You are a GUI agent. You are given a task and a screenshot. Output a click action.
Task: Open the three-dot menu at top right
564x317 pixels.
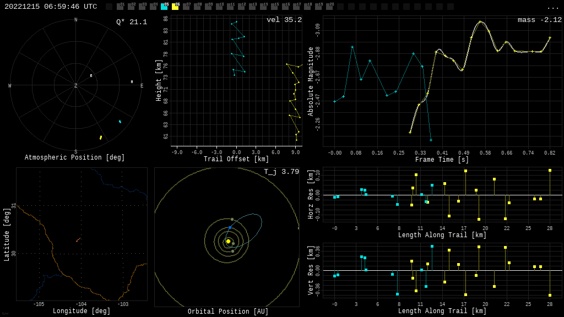point(552,7)
